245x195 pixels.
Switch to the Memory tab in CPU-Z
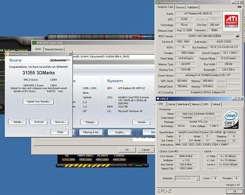(x=196, y=104)
